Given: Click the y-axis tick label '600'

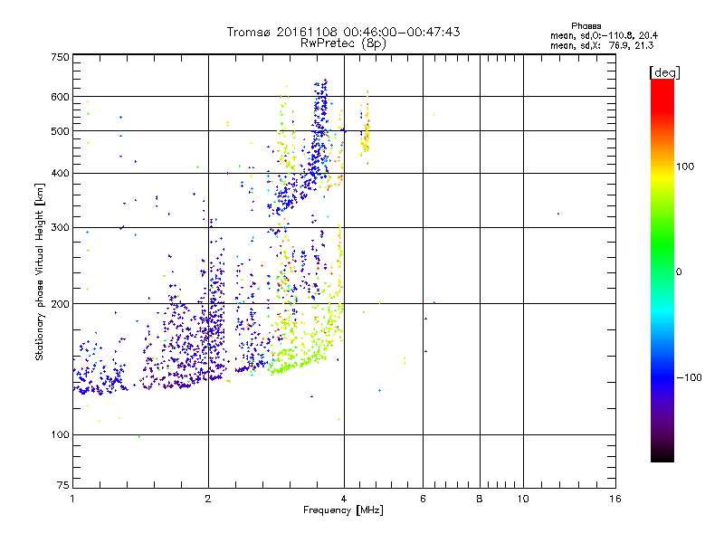Looking at the screenshot, I should click(x=60, y=97).
